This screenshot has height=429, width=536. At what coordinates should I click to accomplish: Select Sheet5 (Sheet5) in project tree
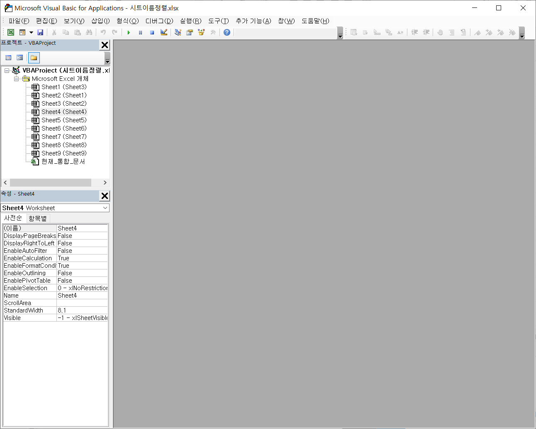pos(64,120)
